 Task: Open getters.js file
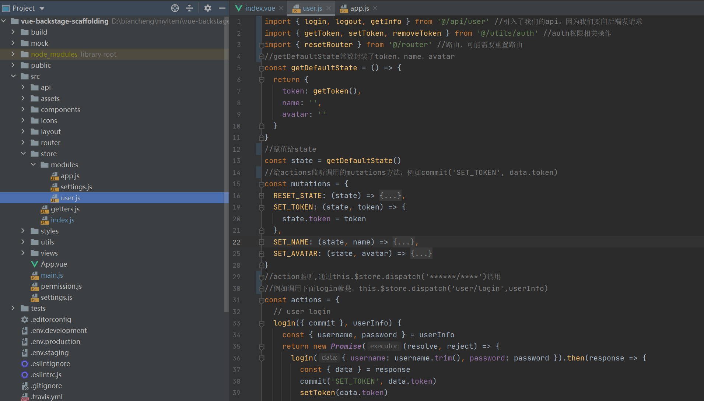tap(65, 209)
